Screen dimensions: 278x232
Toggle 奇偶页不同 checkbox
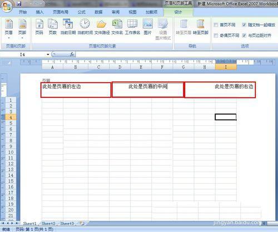coord(216,36)
